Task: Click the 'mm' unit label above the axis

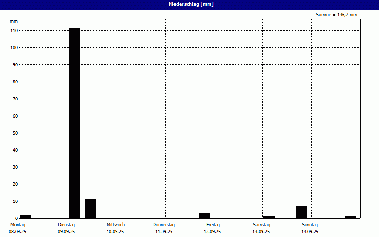Action: (14, 21)
